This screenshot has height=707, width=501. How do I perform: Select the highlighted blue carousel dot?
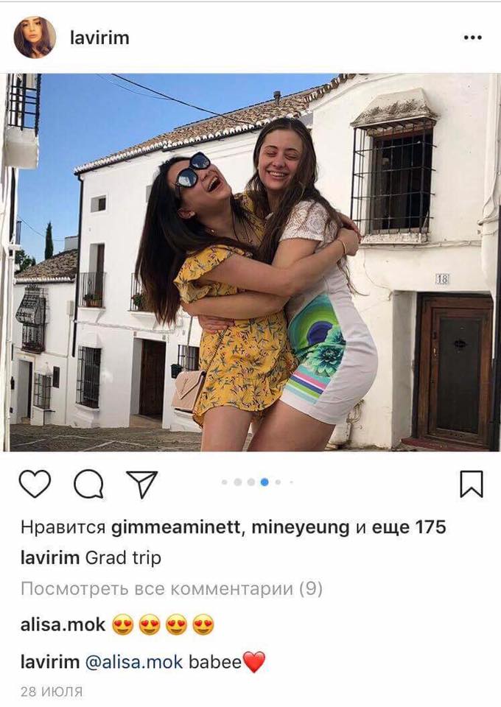(264, 482)
